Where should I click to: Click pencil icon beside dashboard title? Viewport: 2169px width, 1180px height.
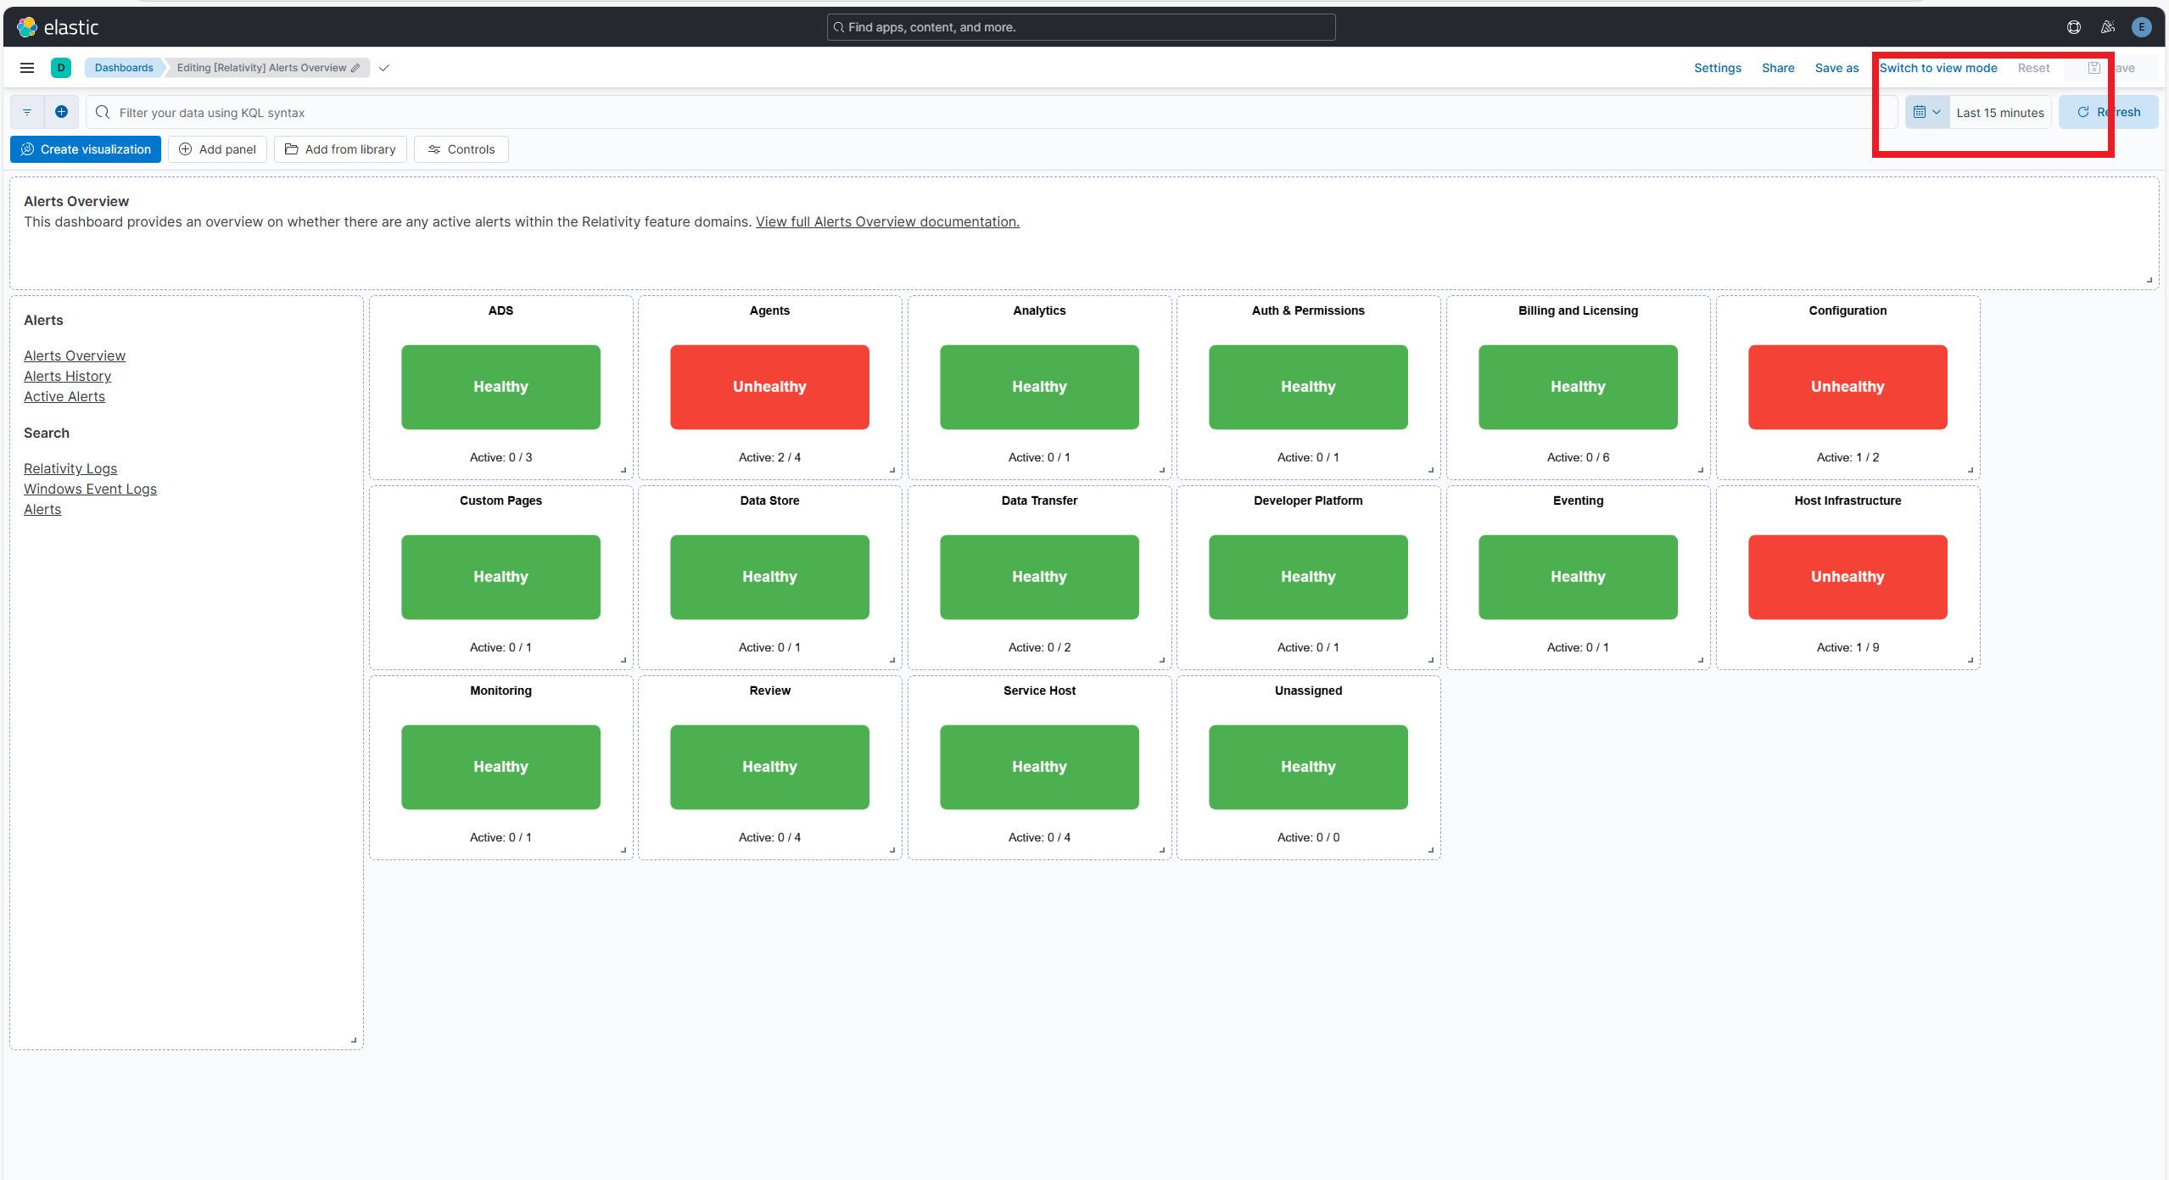point(355,68)
